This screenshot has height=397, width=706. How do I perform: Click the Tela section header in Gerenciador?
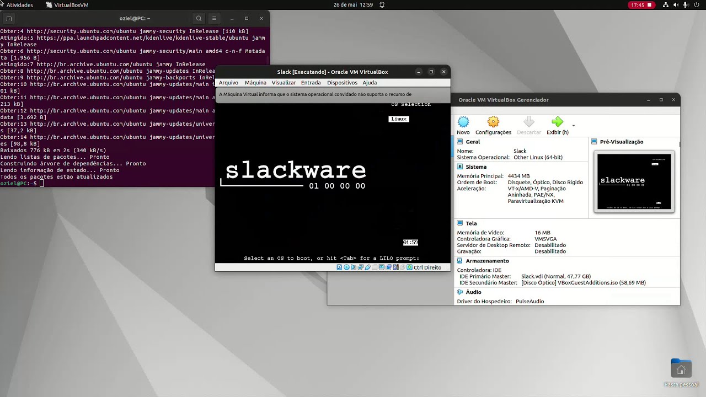pyautogui.click(x=471, y=223)
